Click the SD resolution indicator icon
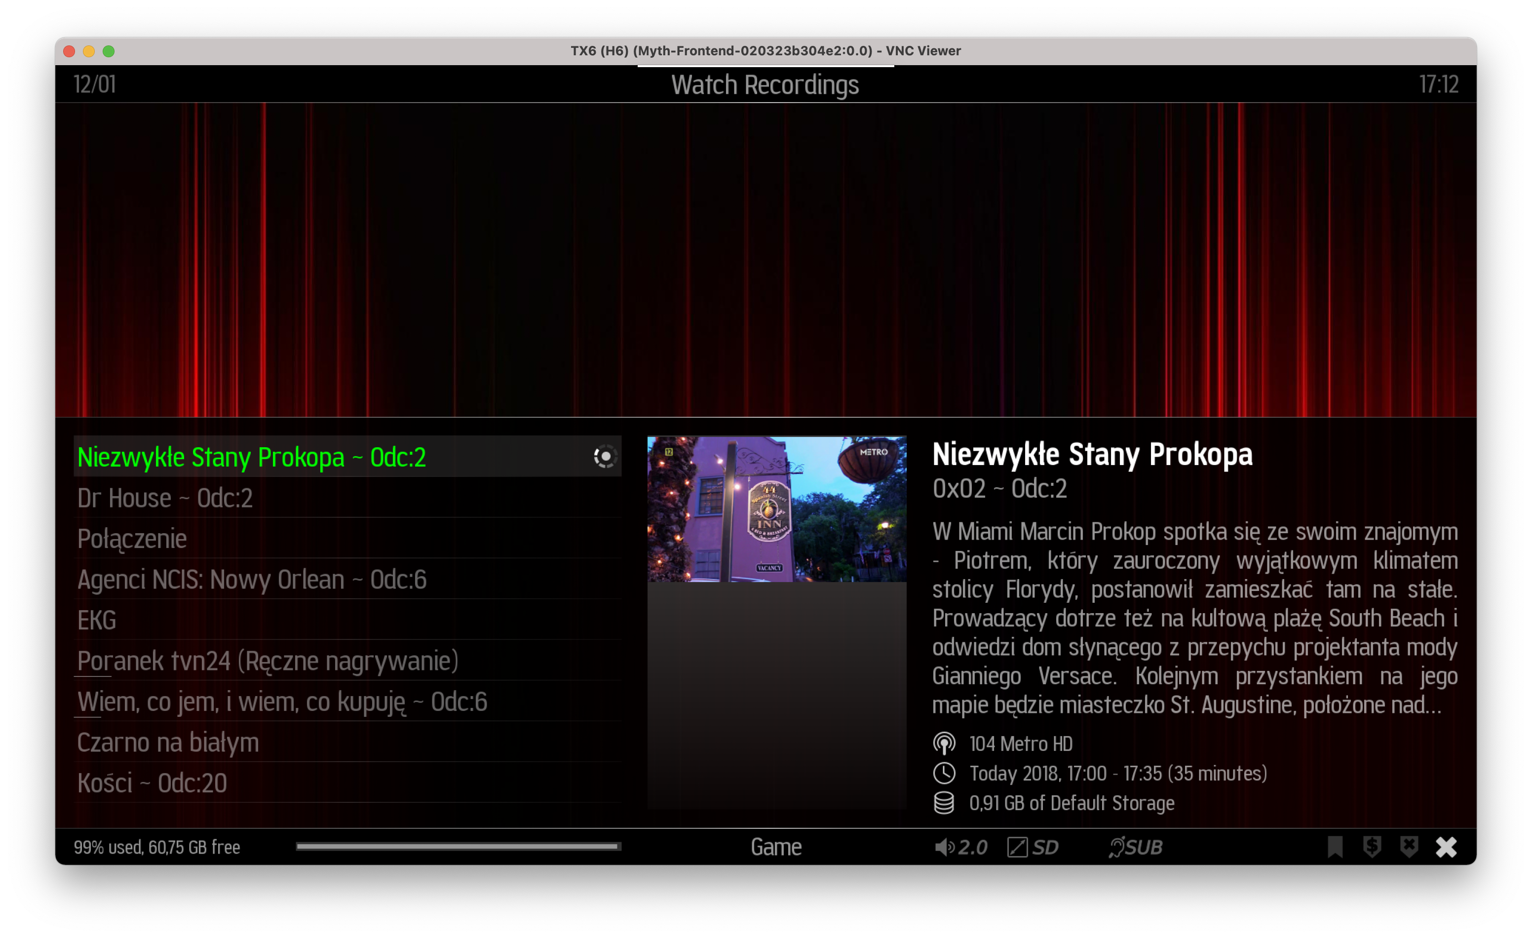Viewport: 1532px width, 938px height. click(1018, 847)
